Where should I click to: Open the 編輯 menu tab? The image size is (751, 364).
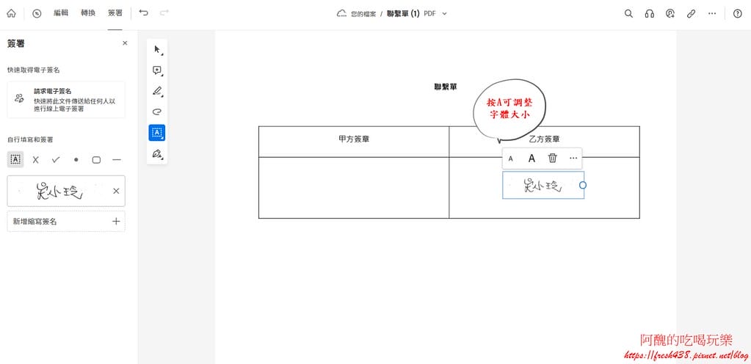coord(61,13)
